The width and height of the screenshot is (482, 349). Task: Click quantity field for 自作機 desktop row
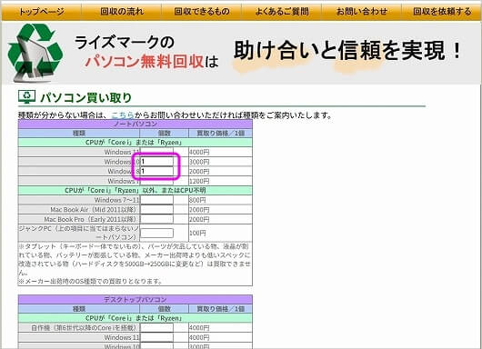coord(156,328)
